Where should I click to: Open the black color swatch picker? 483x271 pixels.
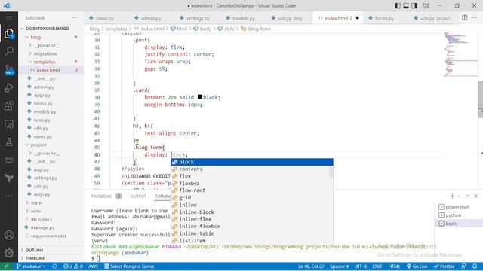point(199,97)
